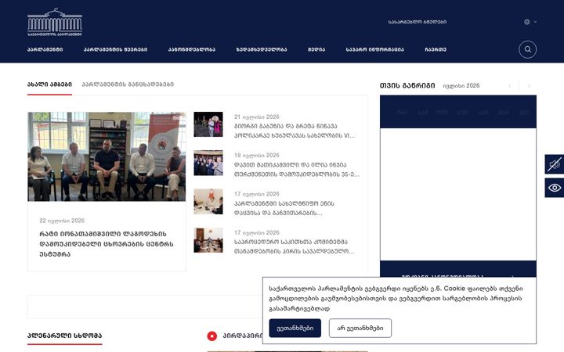Select the ახალი ამბები tab
Image resolution: width=564 pixels, height=352 pixels.
pos(49,84)
